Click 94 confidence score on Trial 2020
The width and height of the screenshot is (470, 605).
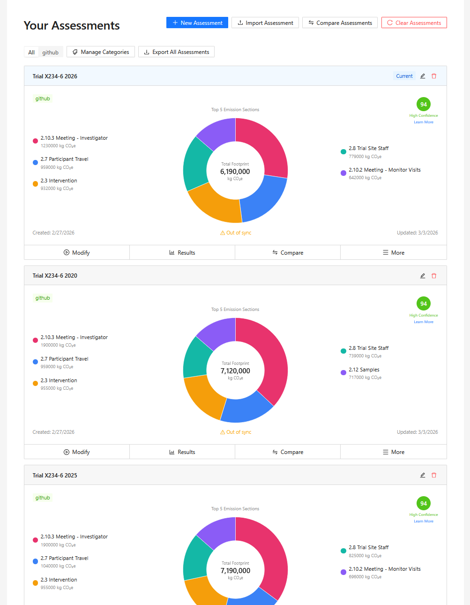click(x=424, y=303)
